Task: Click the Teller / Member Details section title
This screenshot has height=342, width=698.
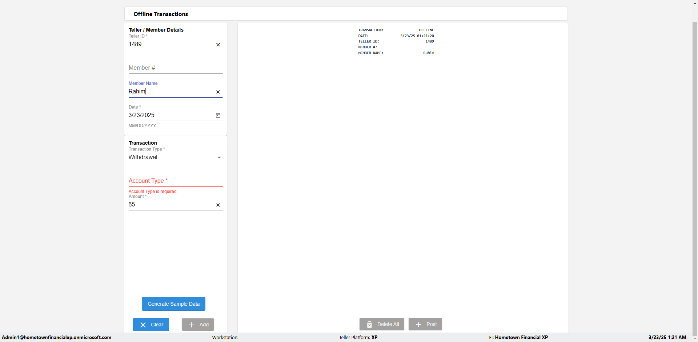Action: pyautogui.click(x=156, y=30)
